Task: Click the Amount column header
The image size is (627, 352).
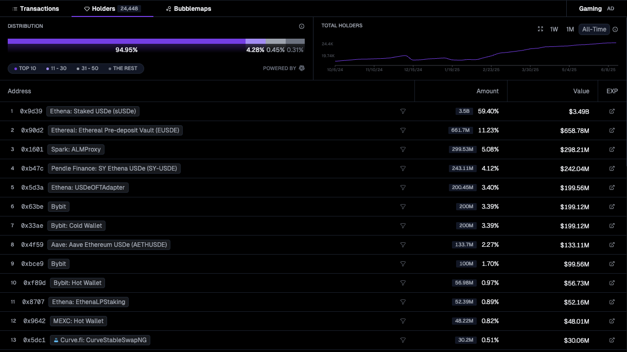Action: pos(487,91)
